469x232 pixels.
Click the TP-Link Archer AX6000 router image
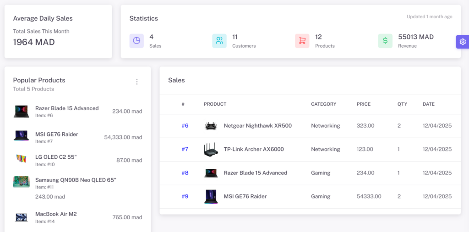[x=211, y=149]
